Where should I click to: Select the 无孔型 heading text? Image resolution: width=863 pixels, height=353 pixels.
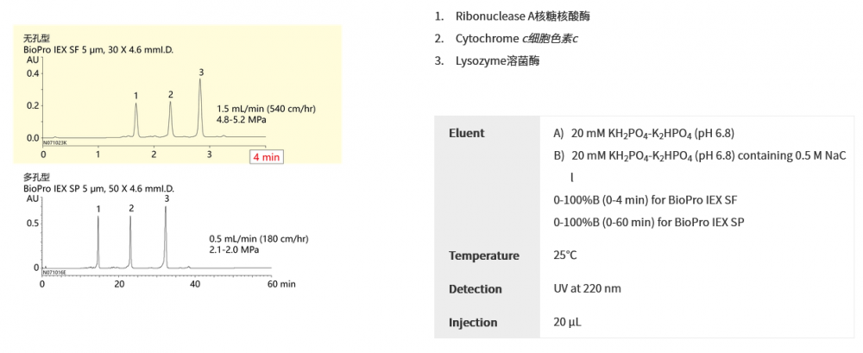pyautogui.click(x=37, y=39)
